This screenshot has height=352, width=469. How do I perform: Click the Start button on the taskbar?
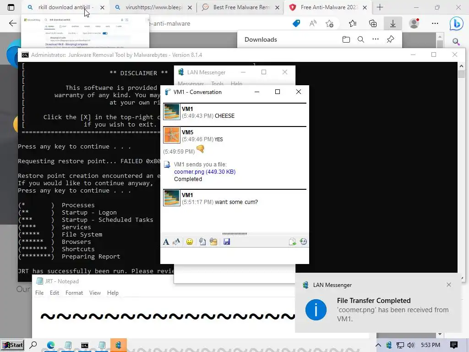click(x=12, y=345)
